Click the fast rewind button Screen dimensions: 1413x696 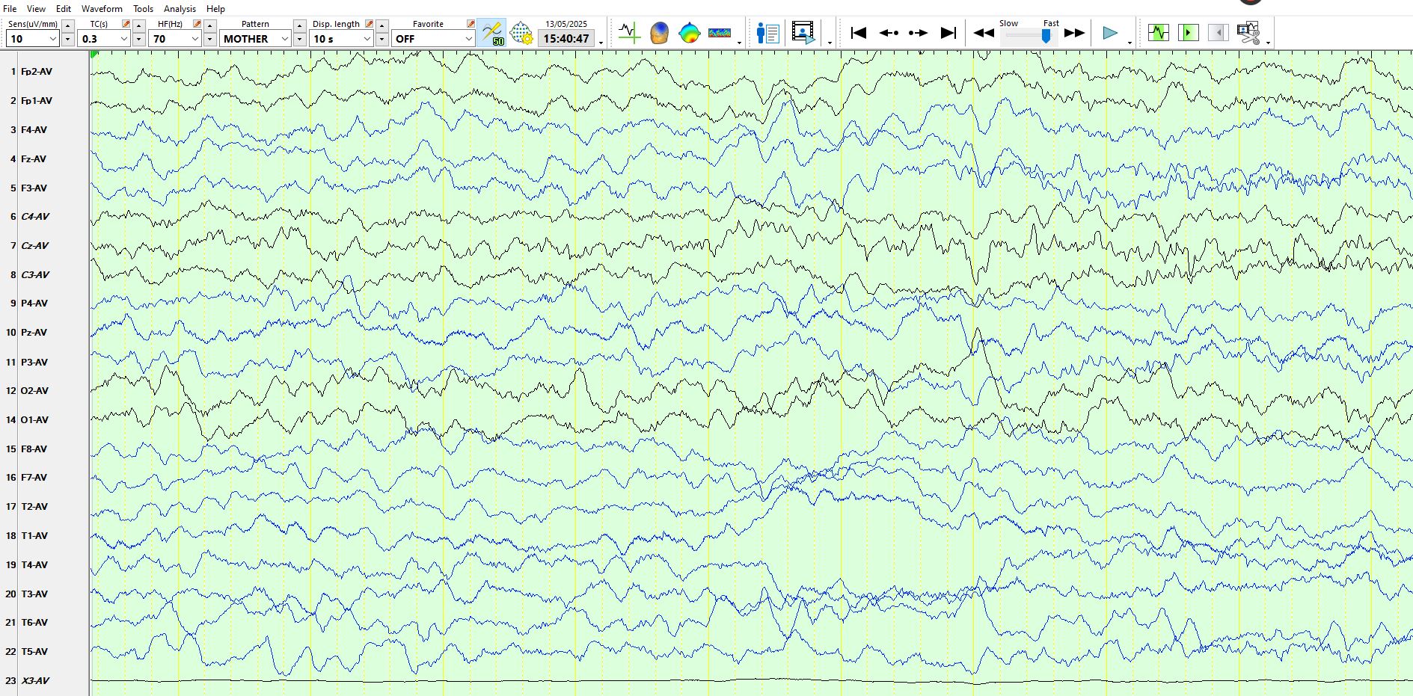984,33
